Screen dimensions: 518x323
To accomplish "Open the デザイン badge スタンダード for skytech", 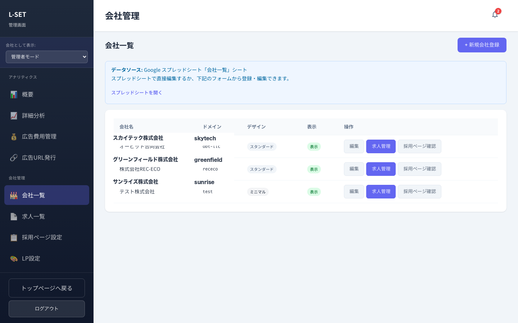I will (x=262, y=146).
